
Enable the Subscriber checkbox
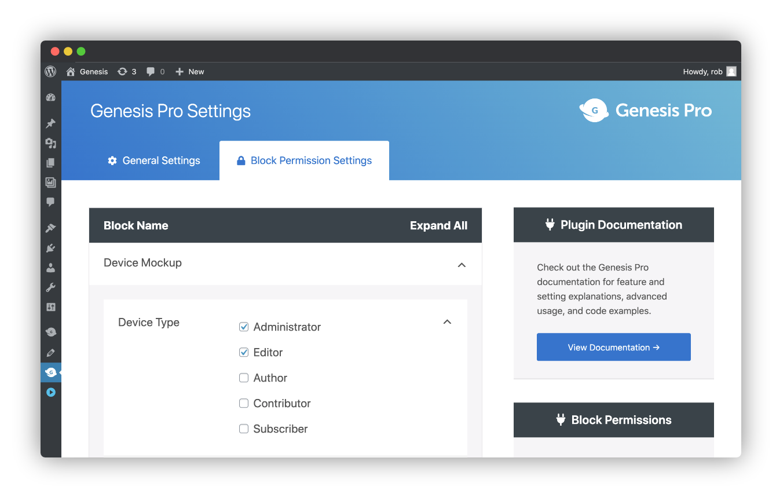pyautogui.click(x=244, y=429)
